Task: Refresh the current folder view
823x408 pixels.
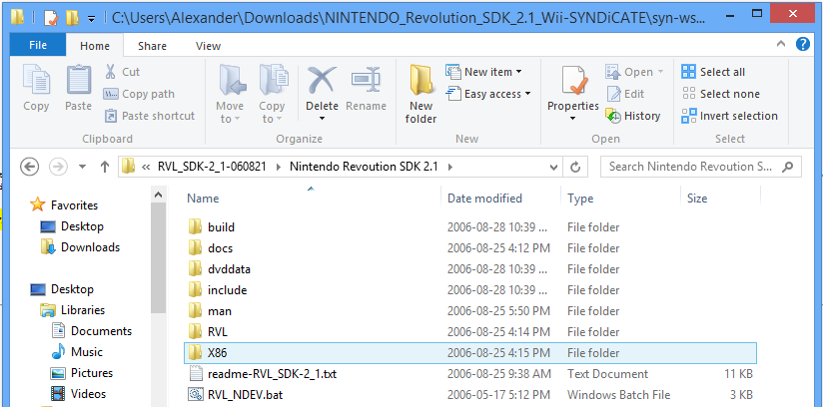Action: pyautogui.click(x=575, y=167)
